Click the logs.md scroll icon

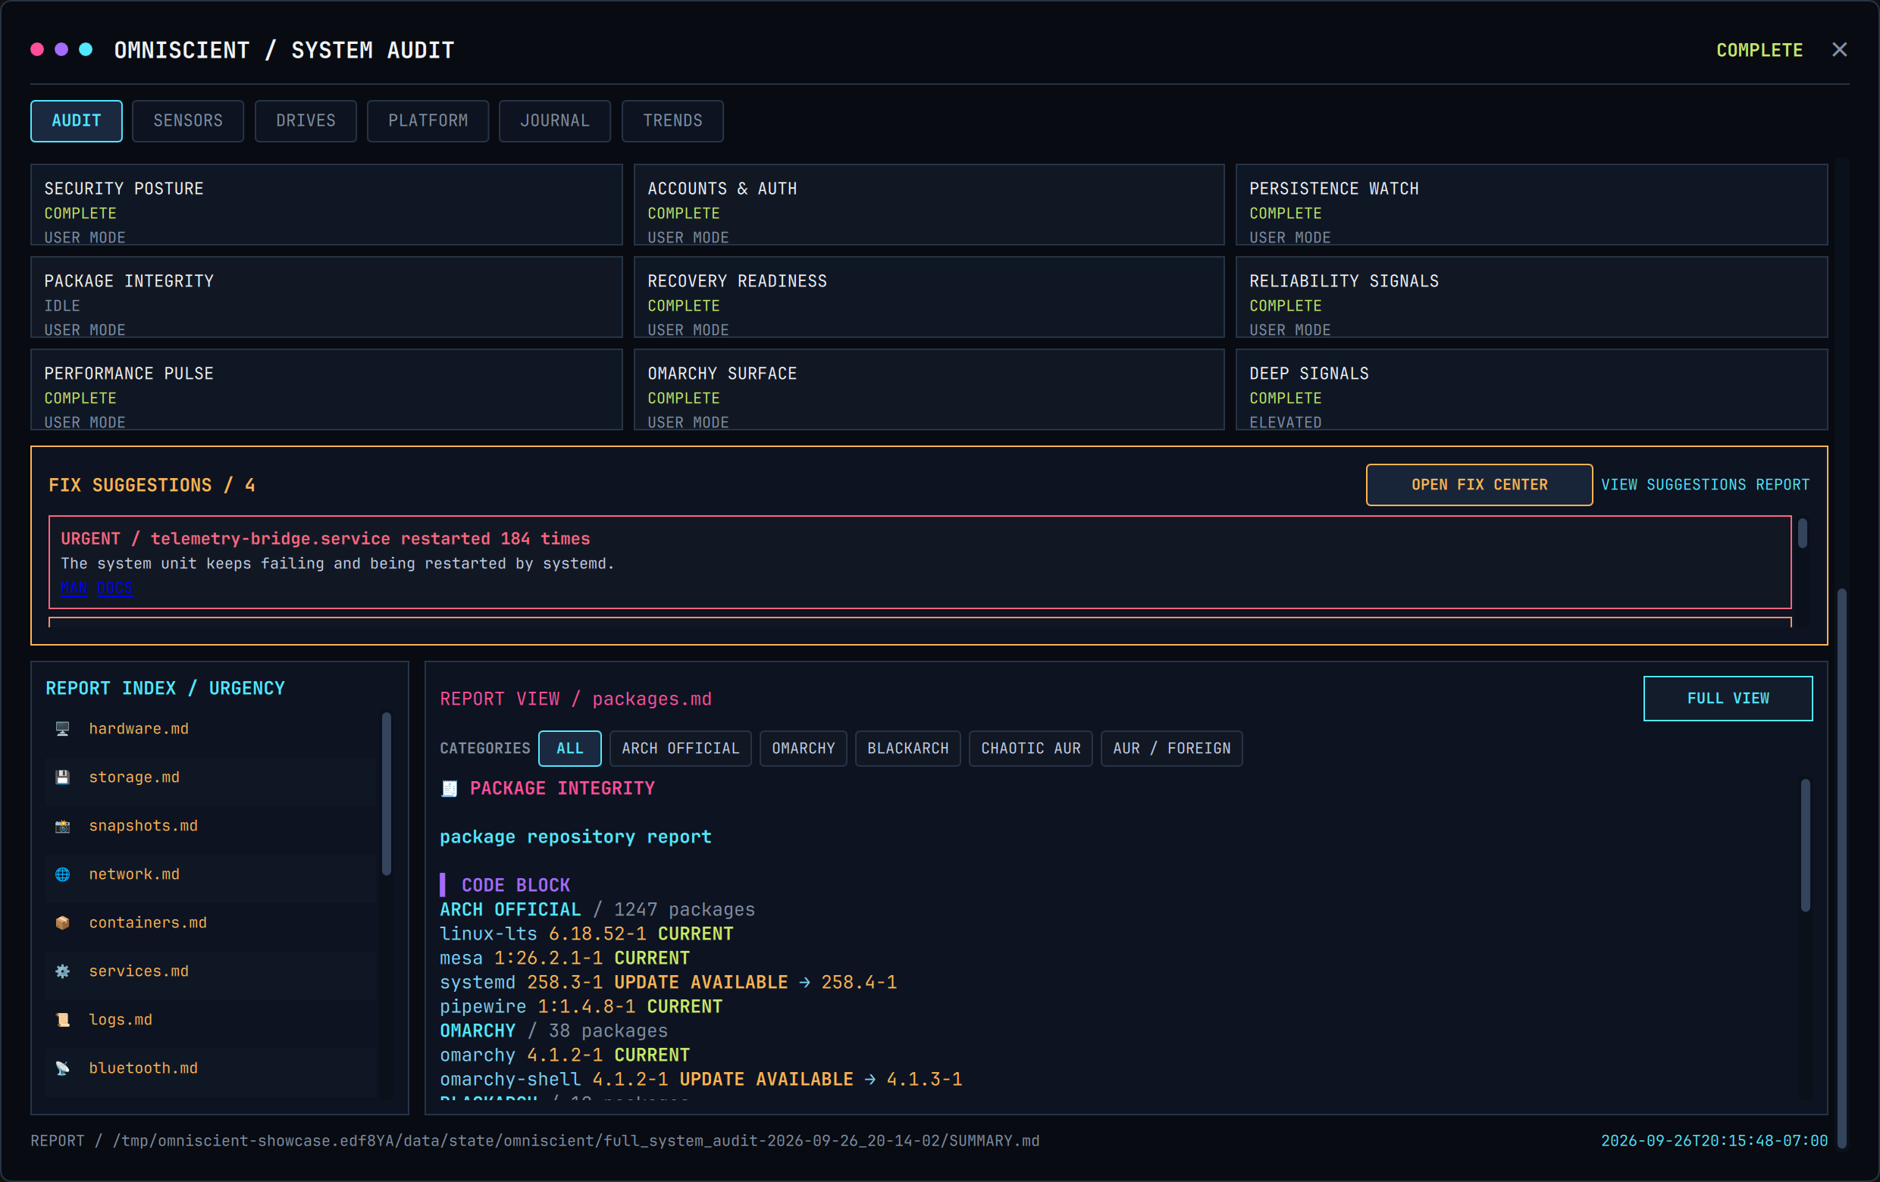pos(62,1020)
